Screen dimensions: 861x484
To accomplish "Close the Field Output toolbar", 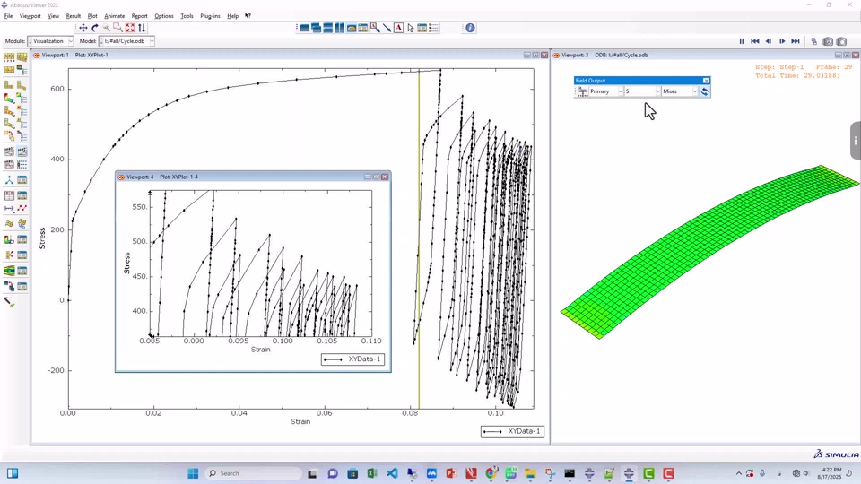I will coord(706,81).
